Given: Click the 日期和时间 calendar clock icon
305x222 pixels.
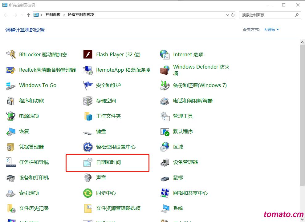Looking at the screenshot, I should point(88,162).
